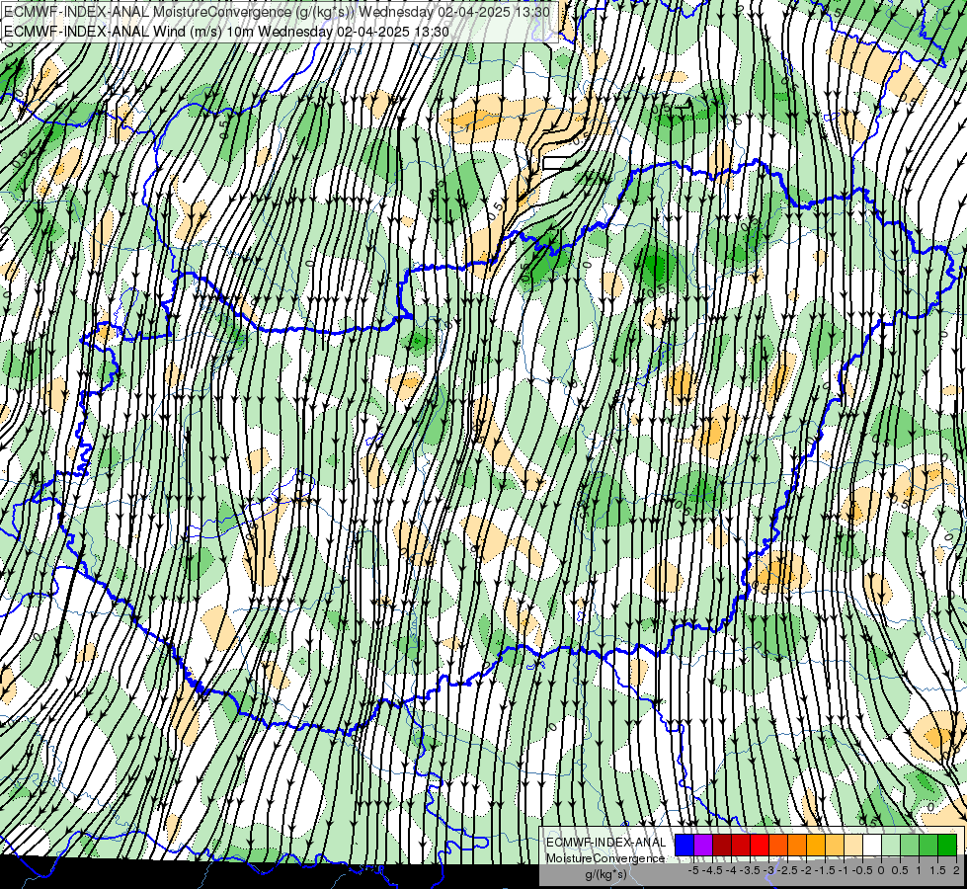Choose the white legend swatch

[872, 845]
